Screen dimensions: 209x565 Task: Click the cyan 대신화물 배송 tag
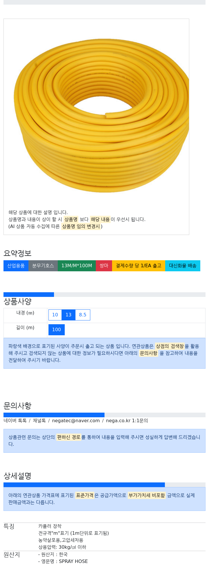pyautogui.click(x=183, y=266)
